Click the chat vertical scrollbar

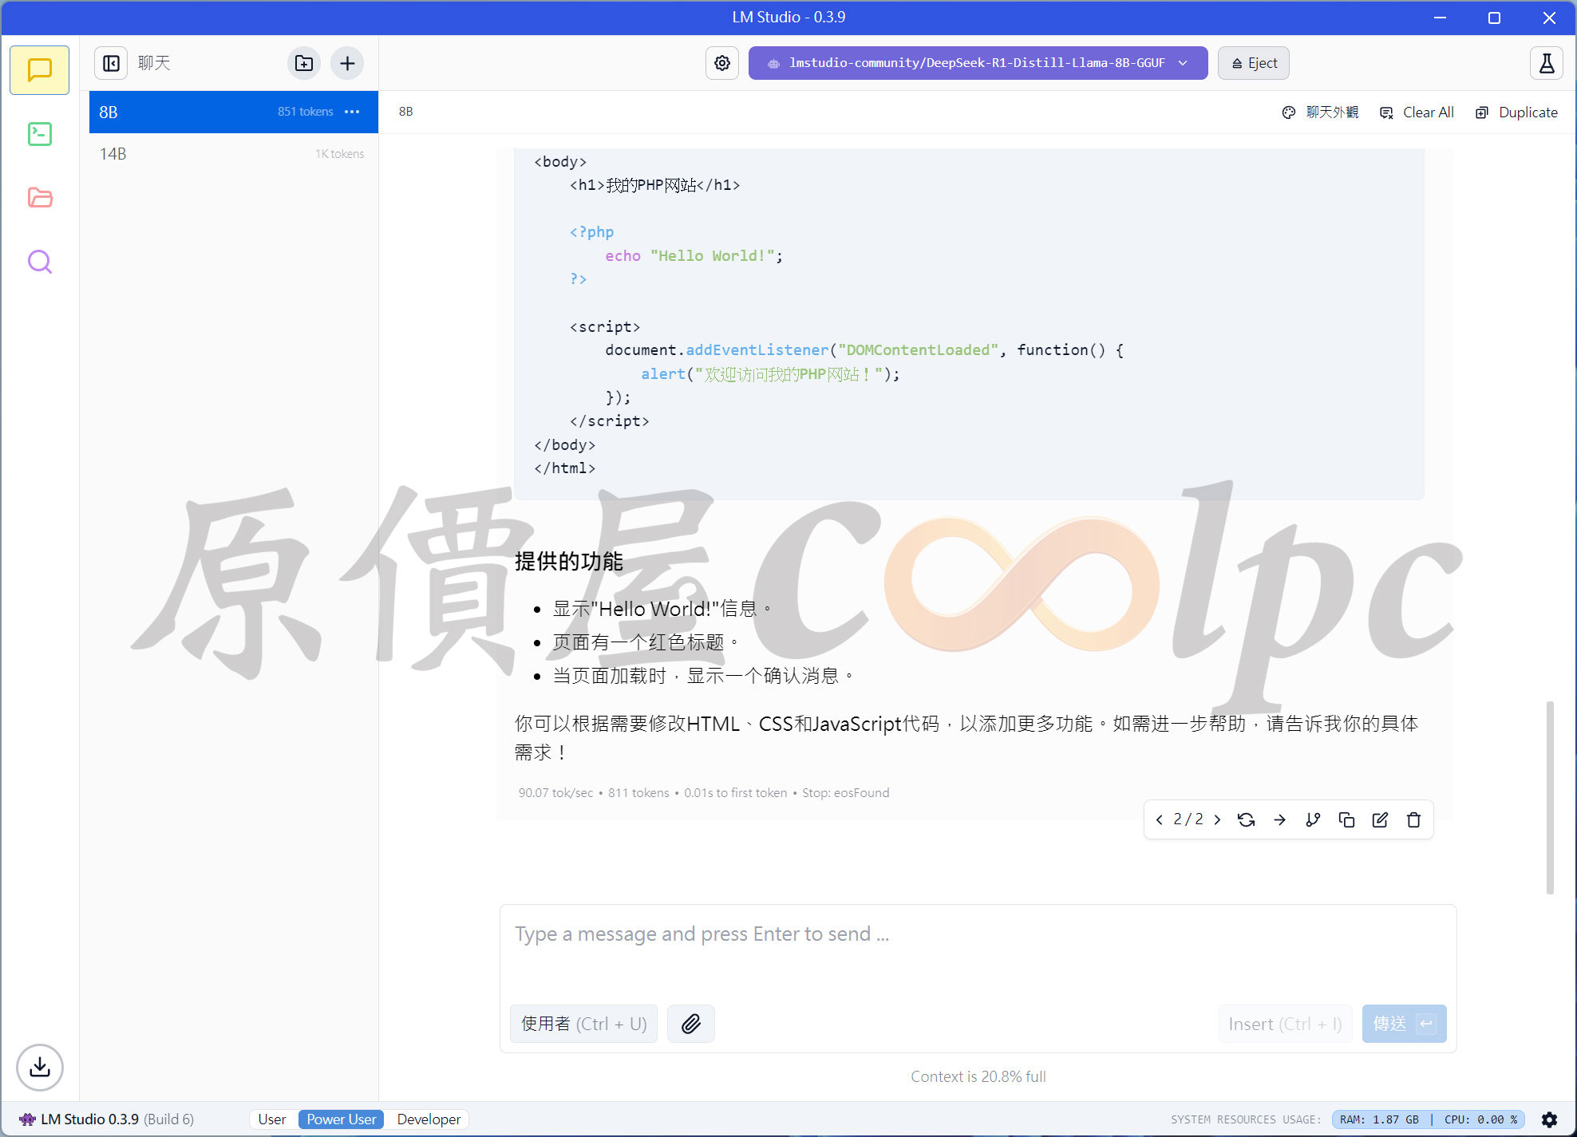tap(1550, 797)
